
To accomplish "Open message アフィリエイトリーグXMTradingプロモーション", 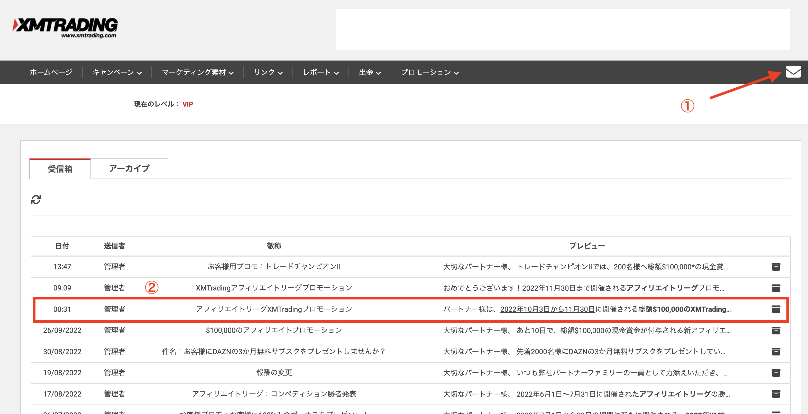I will [274, 309].
